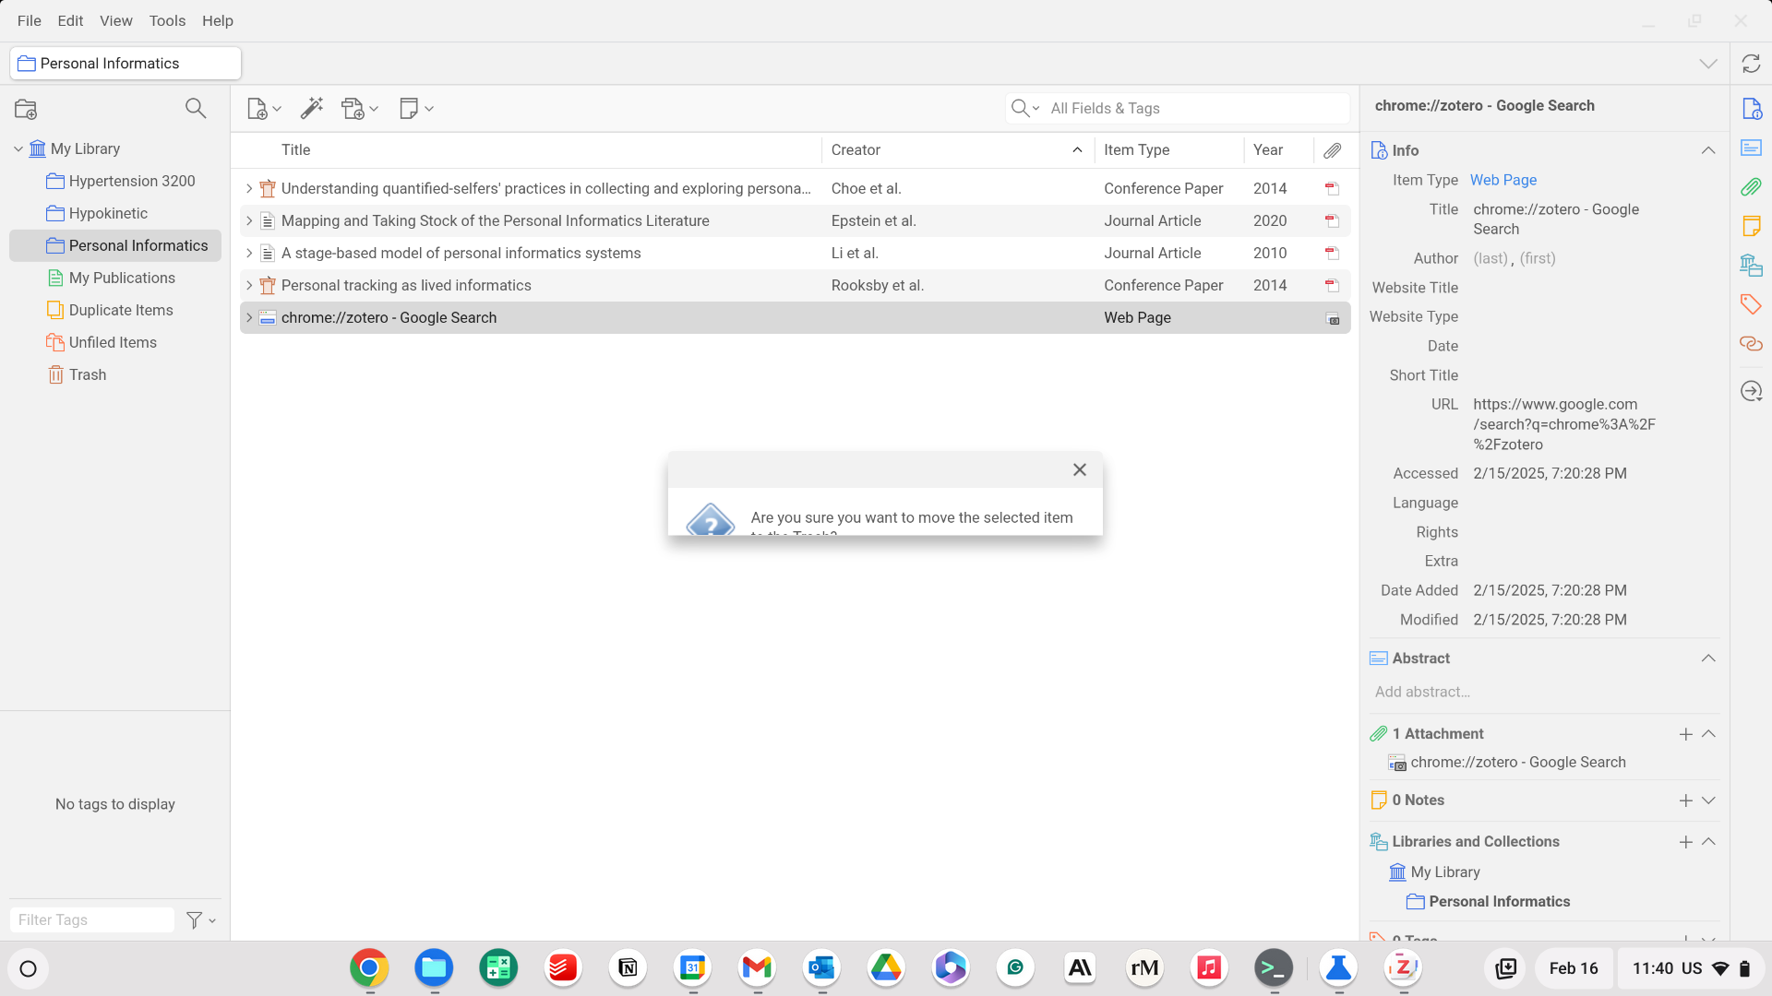
Task: Open the Tools menu
Action: (167, 20)
